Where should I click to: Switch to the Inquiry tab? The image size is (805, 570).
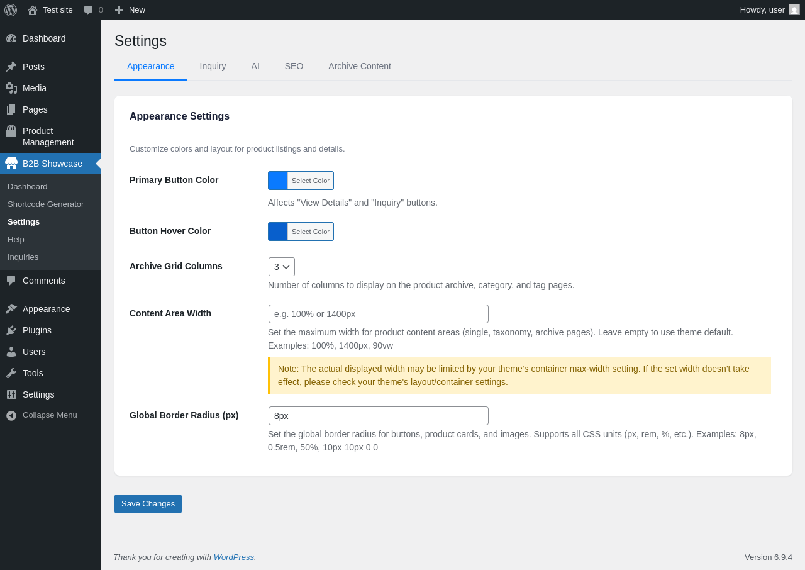pos(213,66)
